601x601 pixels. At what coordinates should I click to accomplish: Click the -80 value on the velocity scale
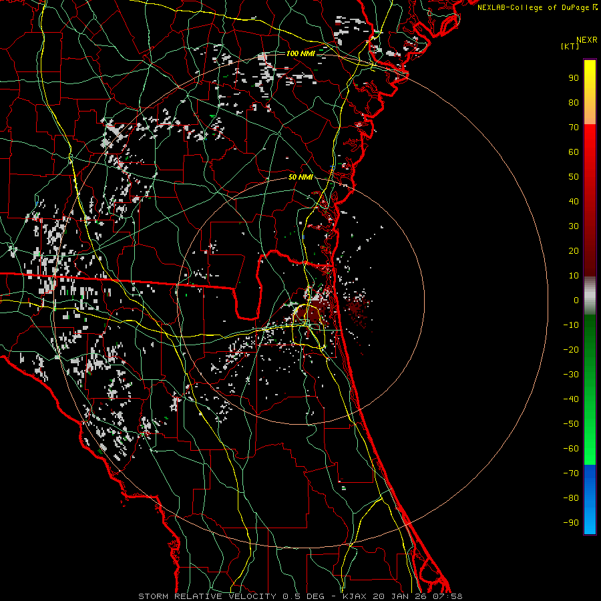coord(571,498)
